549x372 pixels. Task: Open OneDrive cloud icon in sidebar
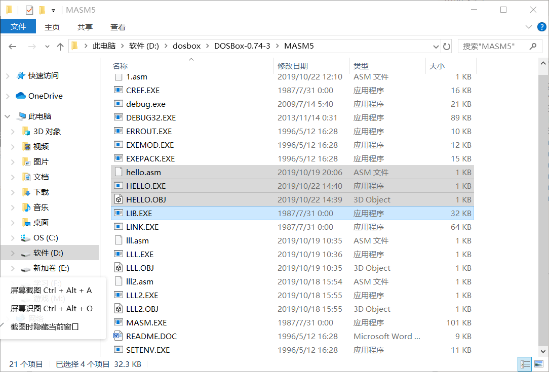pyautogui.click(x=21, y=96)
